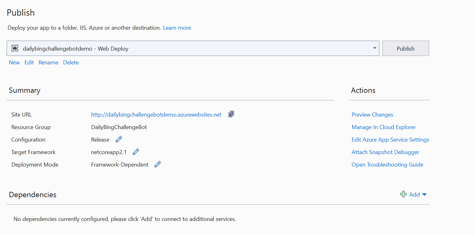
Task: Click pencil icon beside netcoreapp2.1 target framework
Action: tap(136, 152)
